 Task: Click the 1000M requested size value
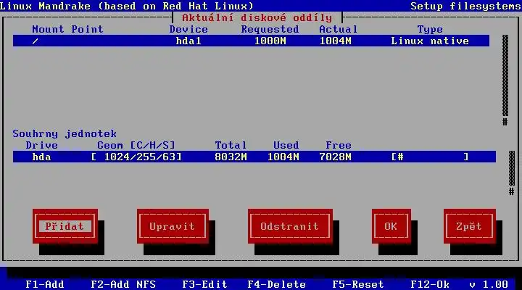click(x=270, y=41)
